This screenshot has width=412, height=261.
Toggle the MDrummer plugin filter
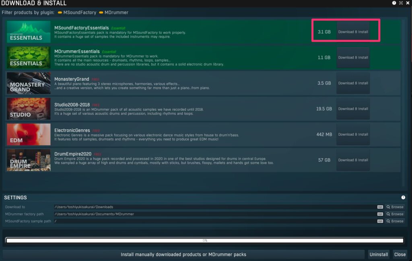click(113, 12)
